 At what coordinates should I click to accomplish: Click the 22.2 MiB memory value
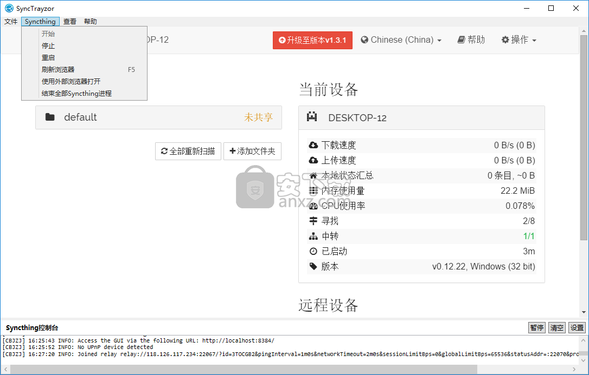pyautogui.click(x=517, y=190)
